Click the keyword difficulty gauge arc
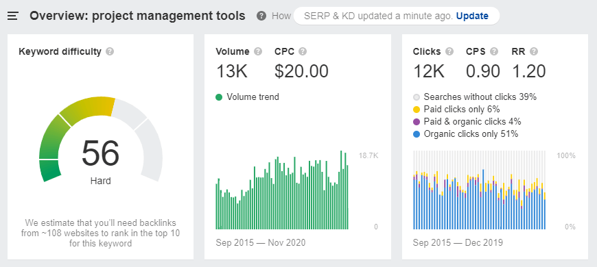The height and width of the screenshot is (267, 597). 100,139
